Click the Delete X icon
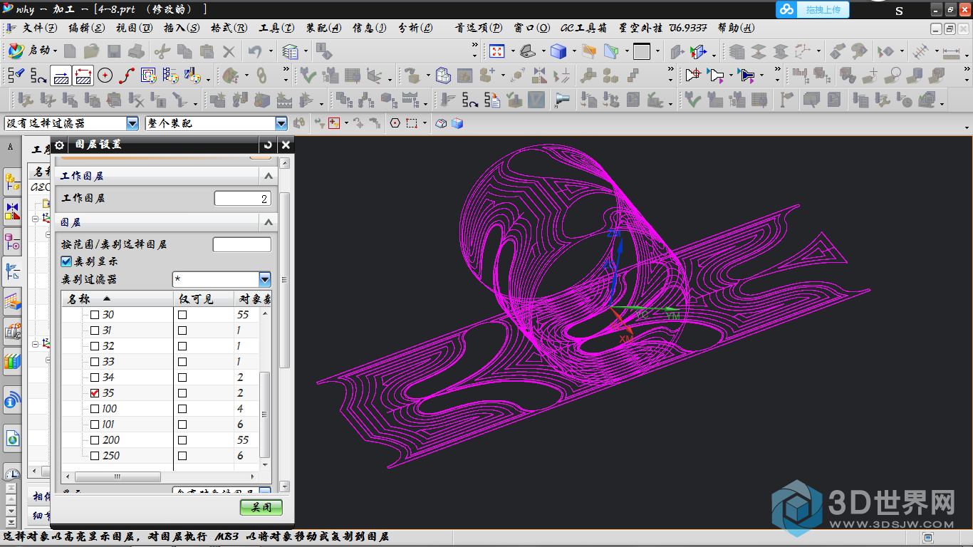Image resolution: width=973 pixels, height=547 pixels. tap(229, 51)
